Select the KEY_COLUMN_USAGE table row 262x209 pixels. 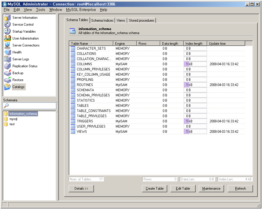[157, 74]
